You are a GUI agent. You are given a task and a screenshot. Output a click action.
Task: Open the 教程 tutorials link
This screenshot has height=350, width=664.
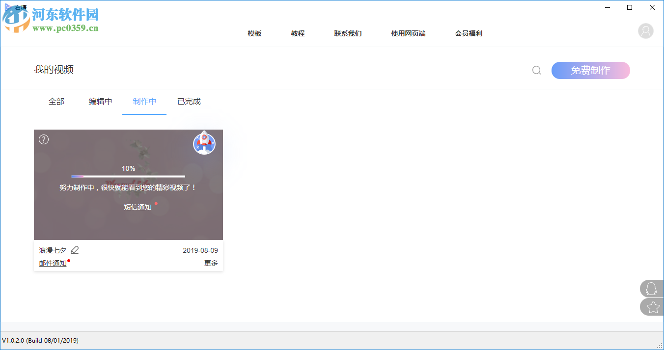[x=297, y=33]
